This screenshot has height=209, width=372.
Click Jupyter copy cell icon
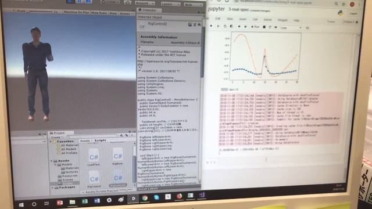225,26
